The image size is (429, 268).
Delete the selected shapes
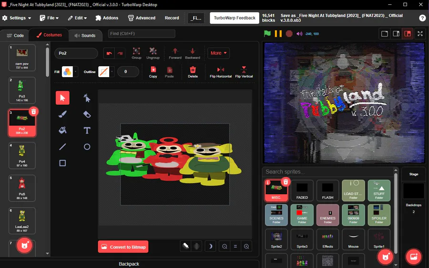coord(193,72)
